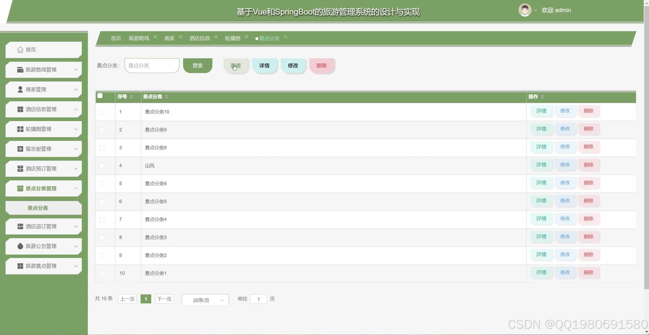The height and width of the screenshot is (335, 649).
Task: Check the row for 景点分类10
Action: coord(102,112)
